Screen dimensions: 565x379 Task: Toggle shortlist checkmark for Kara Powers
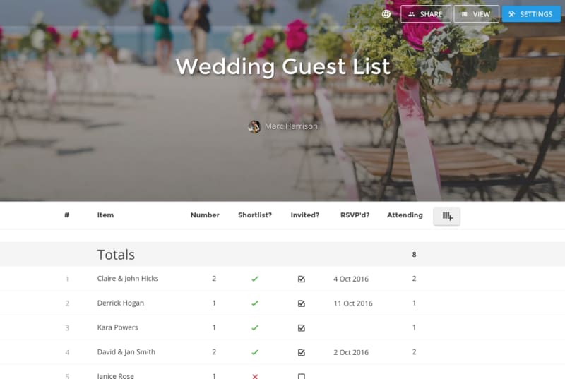pyautogui.click(x=255, y=328)
